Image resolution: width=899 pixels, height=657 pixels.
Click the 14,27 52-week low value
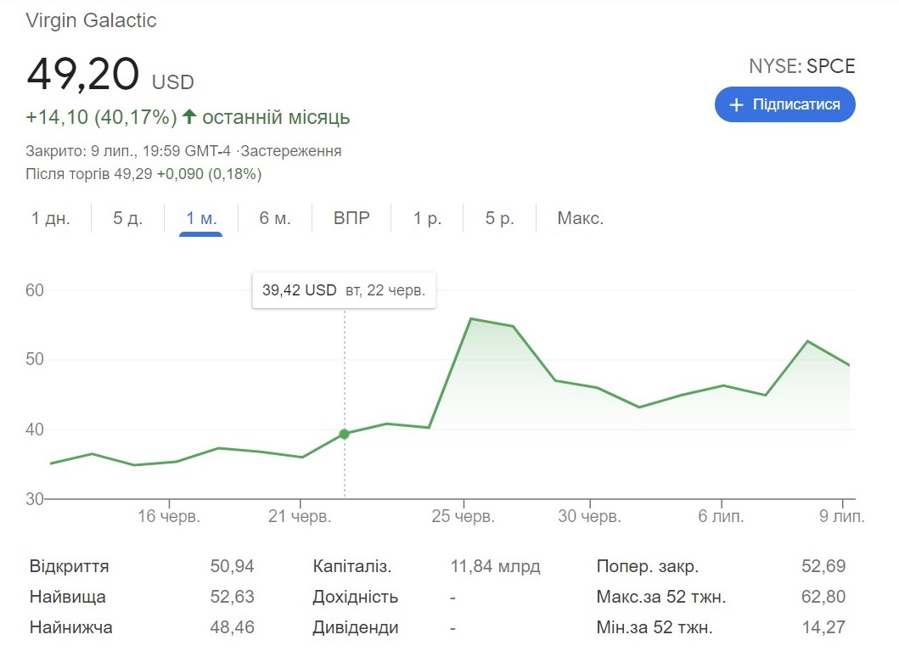[823, 627]
